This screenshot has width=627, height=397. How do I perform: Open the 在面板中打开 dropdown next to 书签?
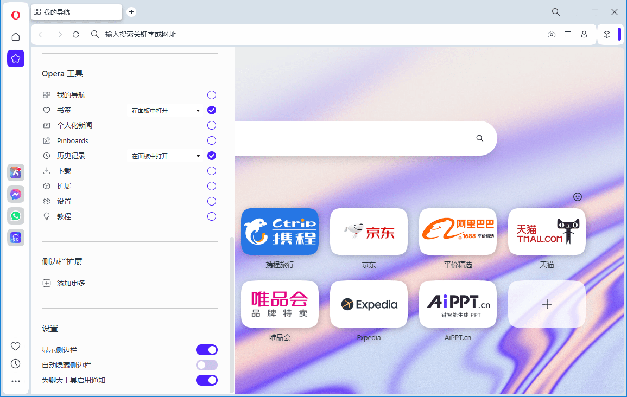click(x=166, y=110)
